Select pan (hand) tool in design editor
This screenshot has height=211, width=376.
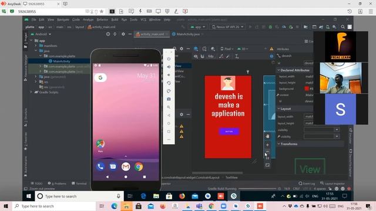tap(267, 137)
